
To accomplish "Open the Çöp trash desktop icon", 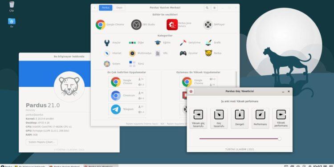I will (x=12, y=6).
